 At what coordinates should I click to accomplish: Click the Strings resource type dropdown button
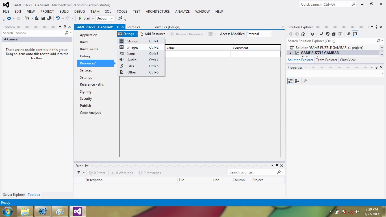tap(127, 34)
